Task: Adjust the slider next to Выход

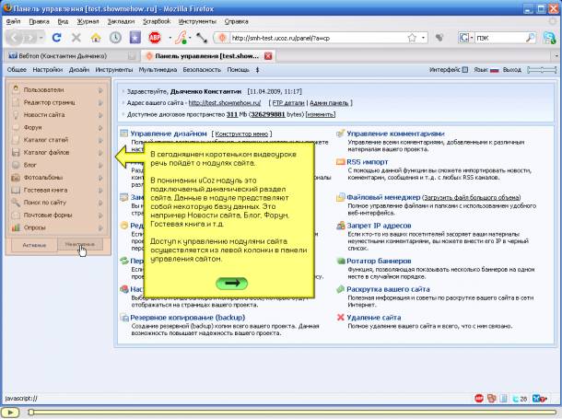Action: pyautogui.click(x=542, y=70)
